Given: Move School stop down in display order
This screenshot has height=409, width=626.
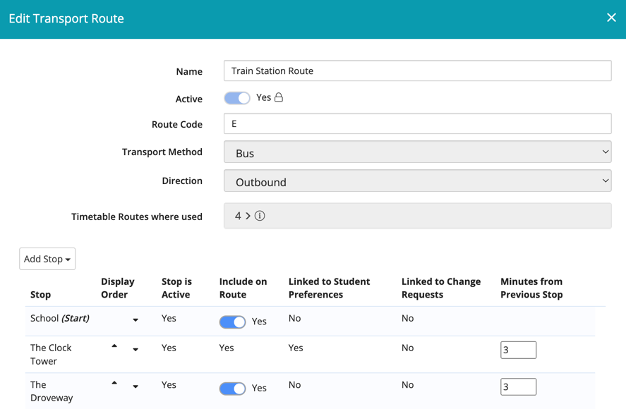Looking at the screenshot, I should coord(136,320).
